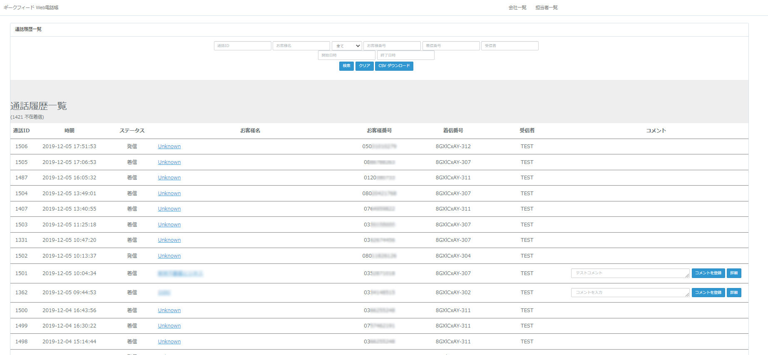Open the 終了日時 end date field
This screenshot has height=355, width=768.
(x=405, y=55)
